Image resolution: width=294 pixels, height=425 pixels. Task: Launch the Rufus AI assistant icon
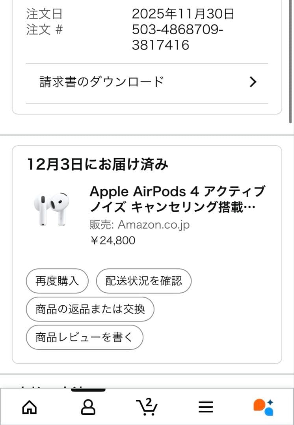click(x=264, y=407)
